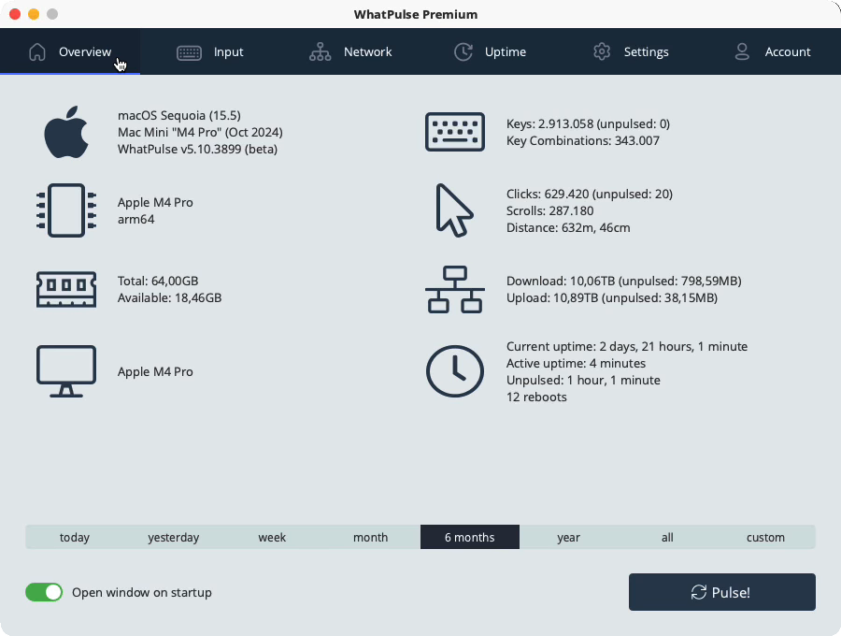Open the Overview tab
Viewport: 841px width, 636px height.
[x=70, y=52]
